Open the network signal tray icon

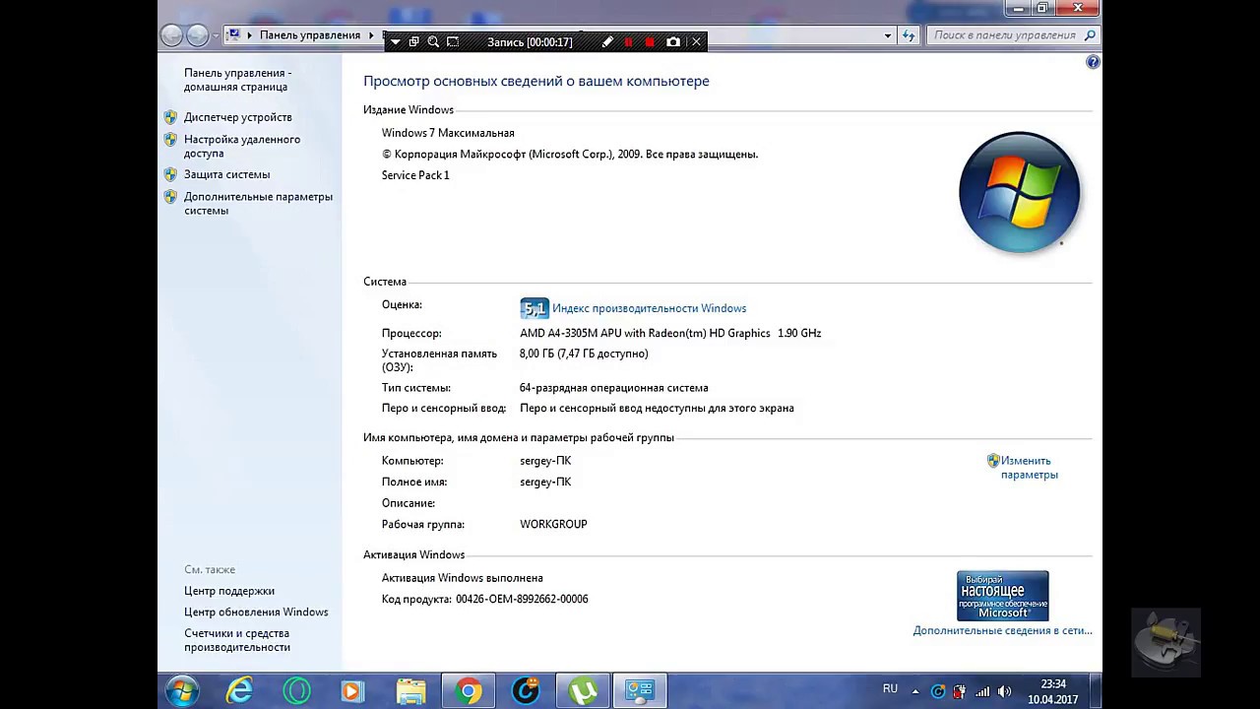pyautogui.click(x=981, y=691)
